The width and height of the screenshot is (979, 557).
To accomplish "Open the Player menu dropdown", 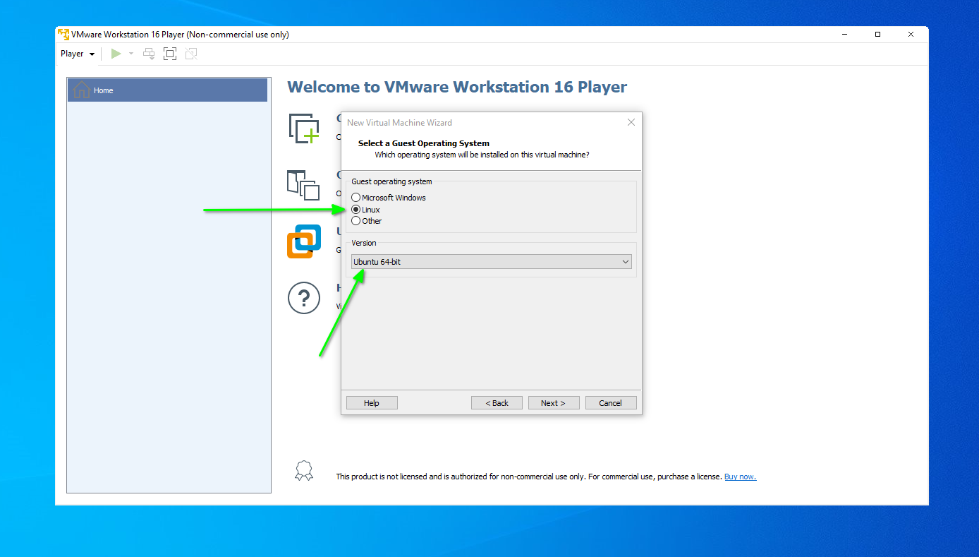I will pos(76,53).
